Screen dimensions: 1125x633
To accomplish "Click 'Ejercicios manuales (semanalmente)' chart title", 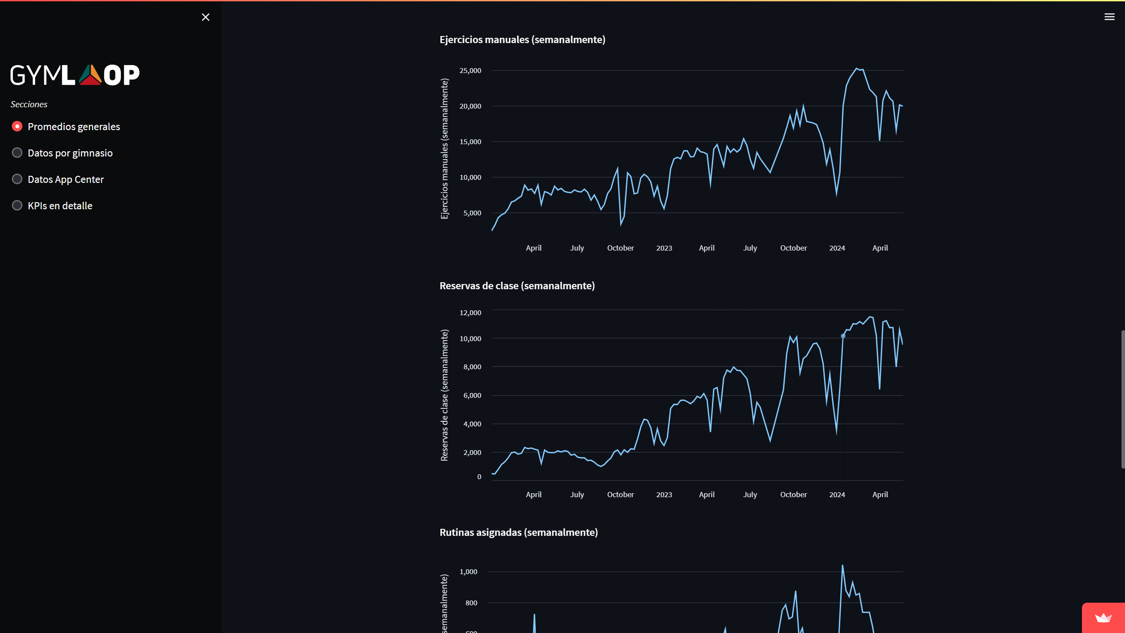I will coord(523,40).
